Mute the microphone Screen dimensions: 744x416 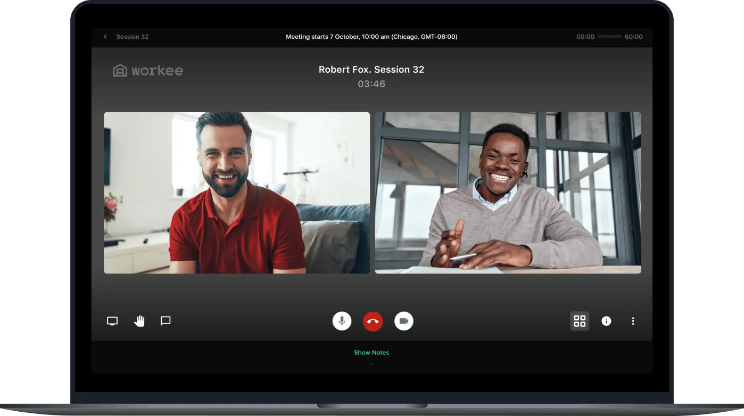click(342, 321)
